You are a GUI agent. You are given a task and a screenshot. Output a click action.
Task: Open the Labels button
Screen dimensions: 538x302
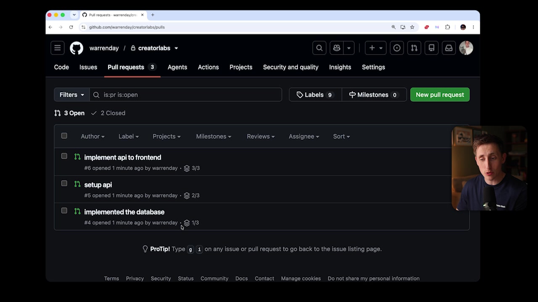pyautogui.click(x=315, y=95)
